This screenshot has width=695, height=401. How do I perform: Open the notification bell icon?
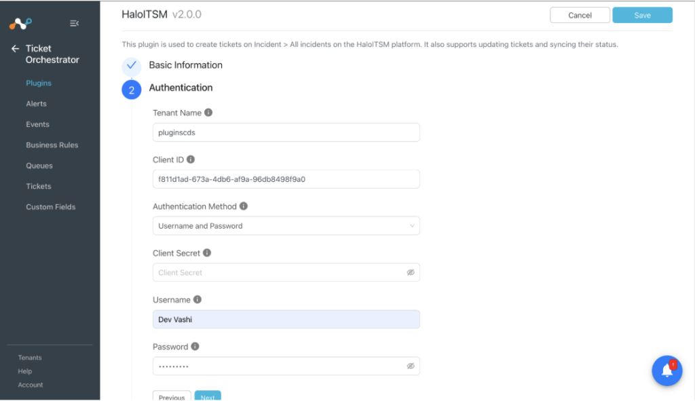pyautogui.click(x=666, y=370)
